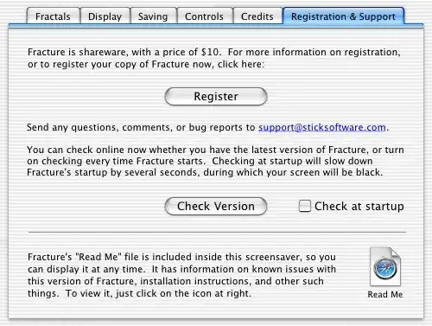Open the Display tab
The image size is (432, 326).
105,16
